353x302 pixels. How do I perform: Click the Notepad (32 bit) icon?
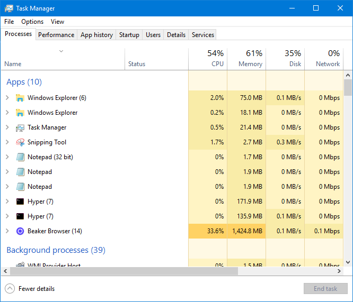[20, 157]
